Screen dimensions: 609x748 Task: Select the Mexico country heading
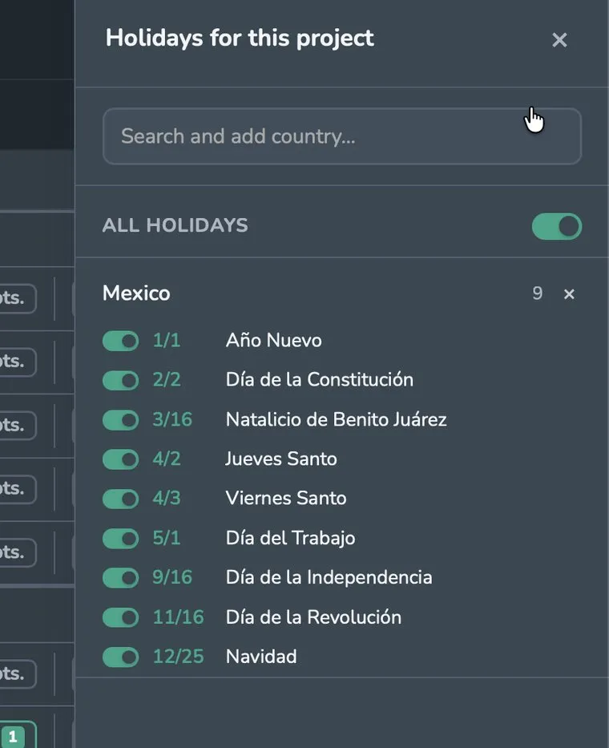point(136,293)
